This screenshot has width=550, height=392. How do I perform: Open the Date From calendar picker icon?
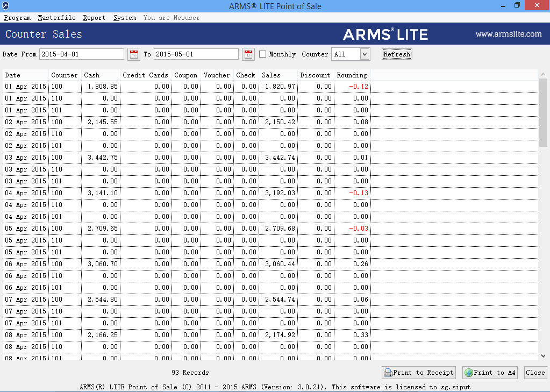(134, 54)
